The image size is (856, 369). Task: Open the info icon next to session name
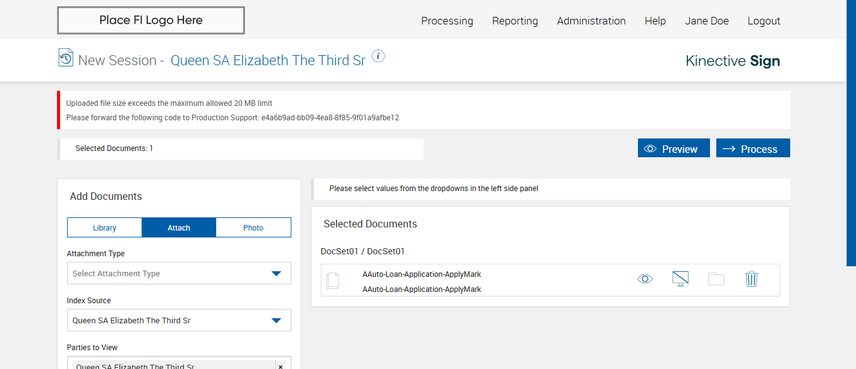(378, 56)
